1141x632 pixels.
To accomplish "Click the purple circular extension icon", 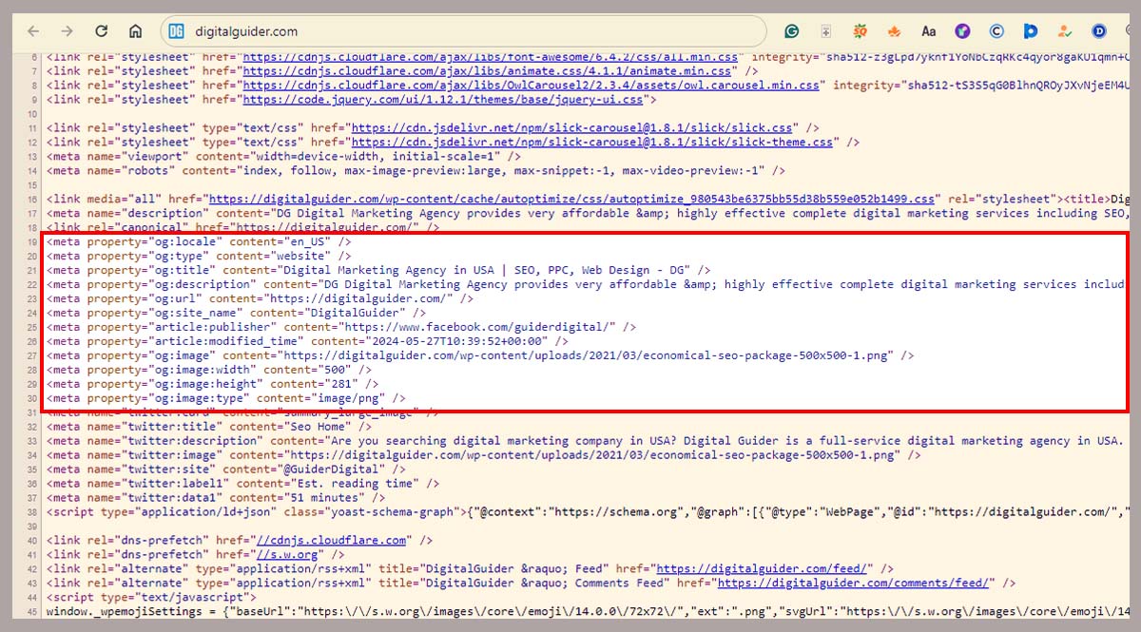I will tap(961, 30).
